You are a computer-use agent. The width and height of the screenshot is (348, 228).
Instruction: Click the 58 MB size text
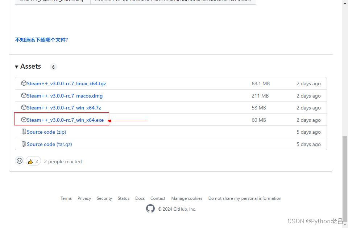click(259, 108)
